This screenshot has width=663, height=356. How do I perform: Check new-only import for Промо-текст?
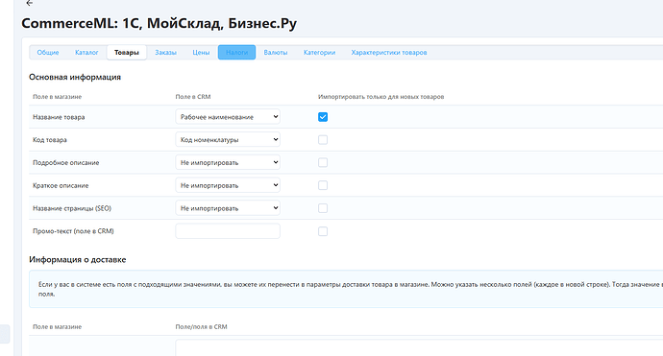point(323,231)
